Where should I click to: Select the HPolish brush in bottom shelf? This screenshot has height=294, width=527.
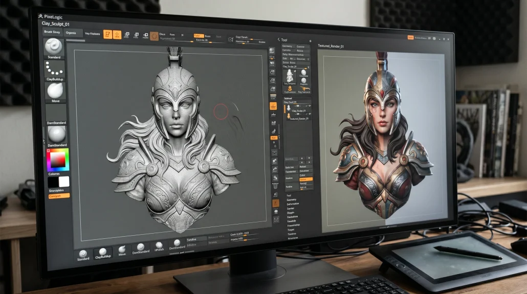point(159,246)
